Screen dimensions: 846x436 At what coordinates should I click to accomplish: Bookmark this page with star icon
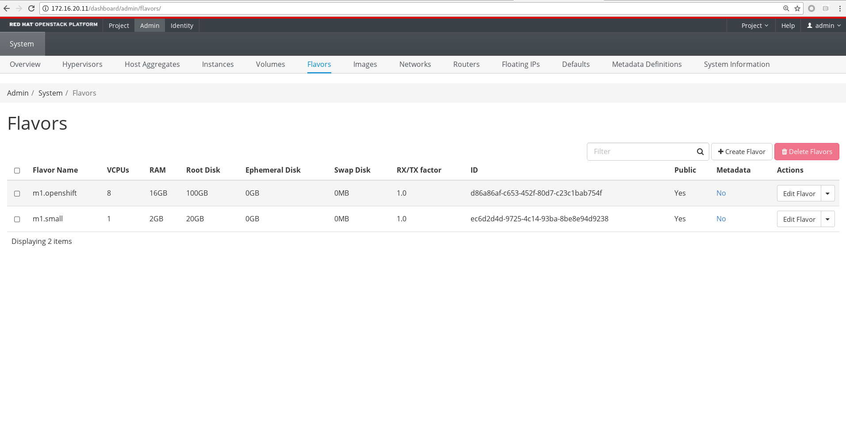click(797, 8)
